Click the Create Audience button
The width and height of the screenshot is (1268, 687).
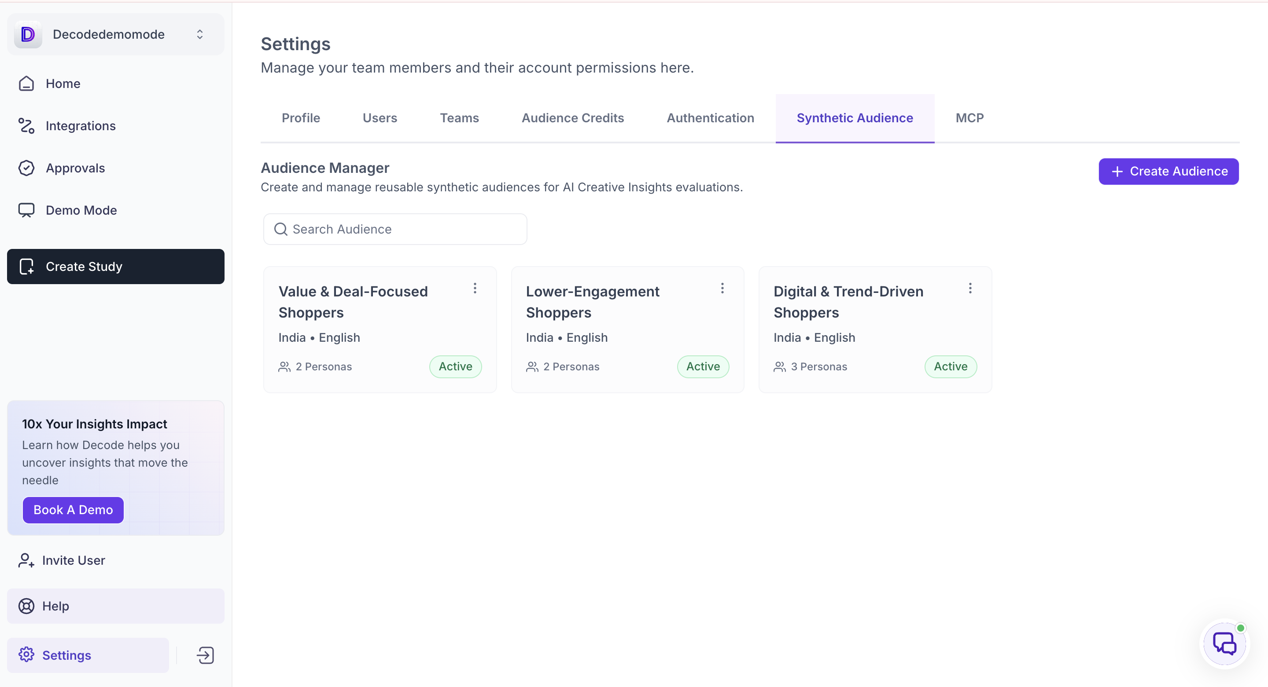1168,171
